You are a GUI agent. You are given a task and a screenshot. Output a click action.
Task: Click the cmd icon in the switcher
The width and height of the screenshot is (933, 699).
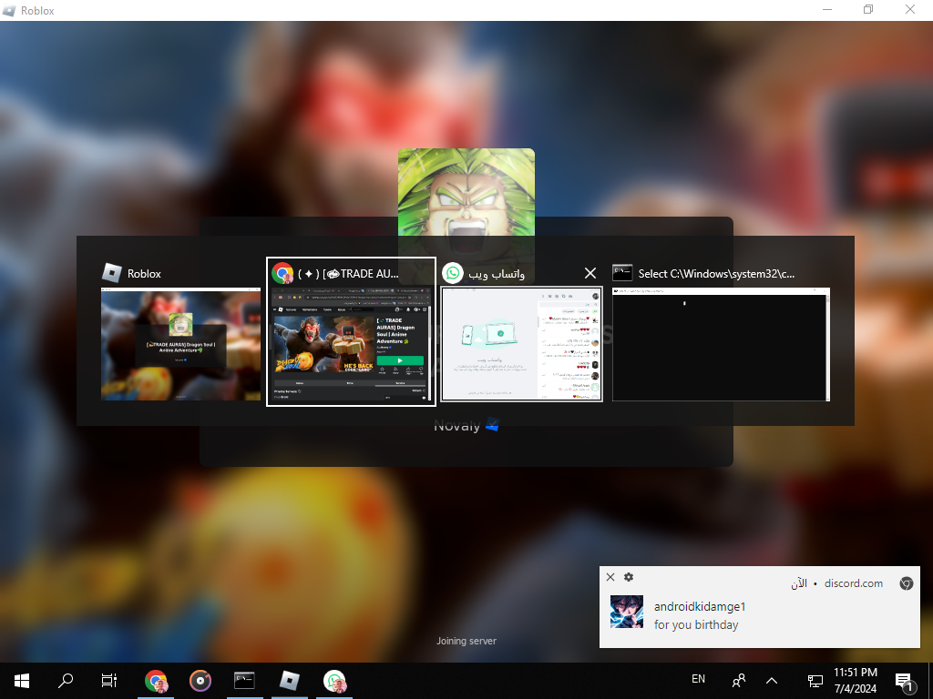(622, 273)
